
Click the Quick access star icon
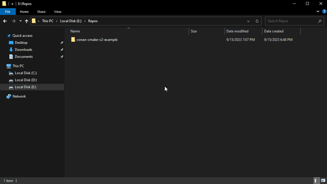coord(9,36)
